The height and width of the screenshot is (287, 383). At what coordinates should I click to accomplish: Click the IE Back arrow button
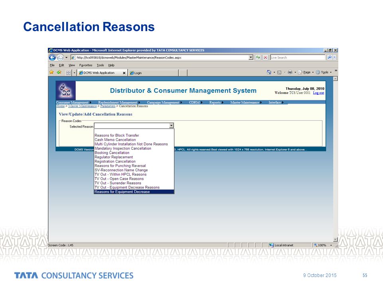pyautogui.click(x=52, y=57)
